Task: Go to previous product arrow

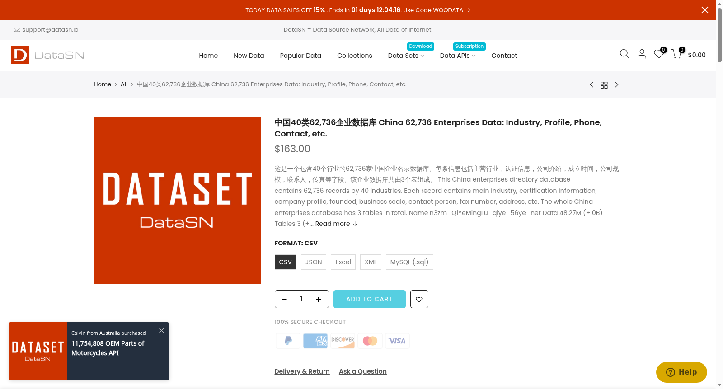Action: click(592, 84)
